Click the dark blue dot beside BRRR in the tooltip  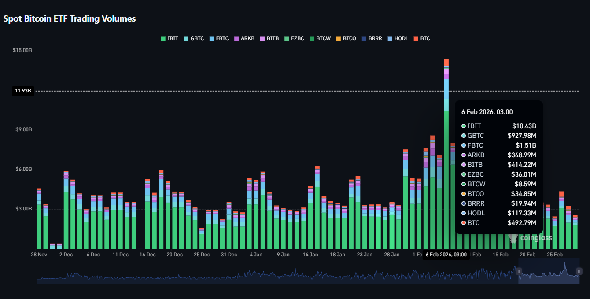464,203
